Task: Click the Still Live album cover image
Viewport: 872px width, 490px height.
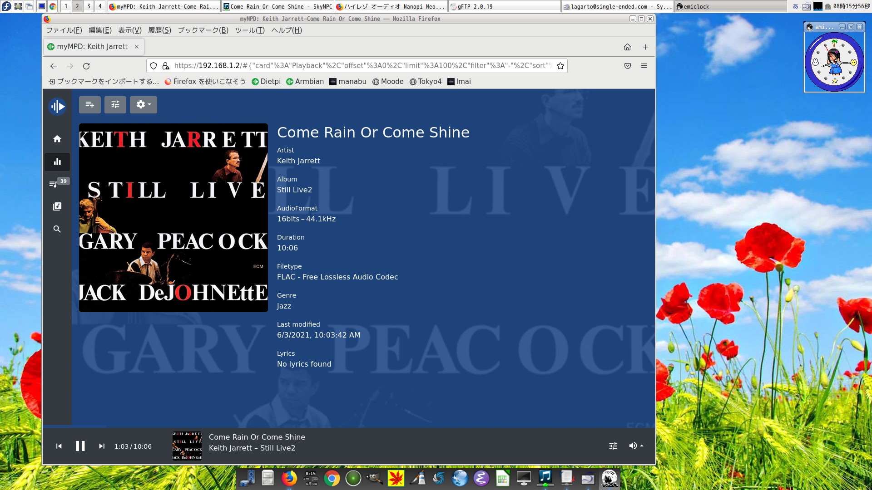Action: (x=173, y=218)
